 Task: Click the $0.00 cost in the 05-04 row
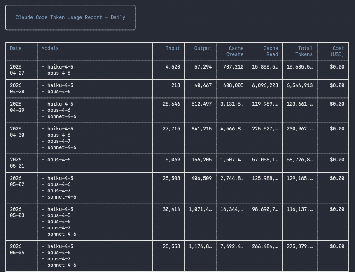(x=337, y=246)
